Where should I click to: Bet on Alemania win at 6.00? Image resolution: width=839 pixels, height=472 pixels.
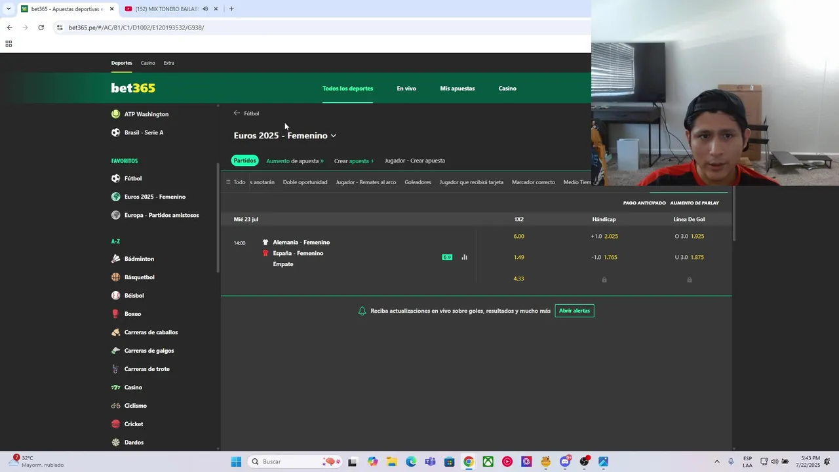coord(518,236)
